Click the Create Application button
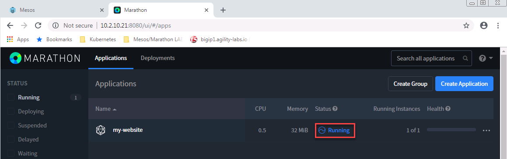 click(464, 84)
